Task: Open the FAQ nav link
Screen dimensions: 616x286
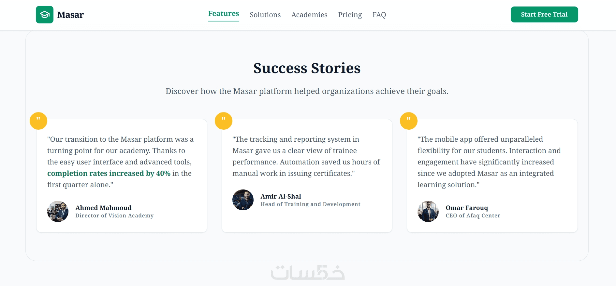Action: (x=379, y=15)
